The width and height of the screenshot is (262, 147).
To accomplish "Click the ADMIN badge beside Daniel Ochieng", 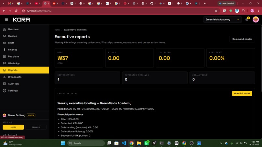I will [31, 115].
